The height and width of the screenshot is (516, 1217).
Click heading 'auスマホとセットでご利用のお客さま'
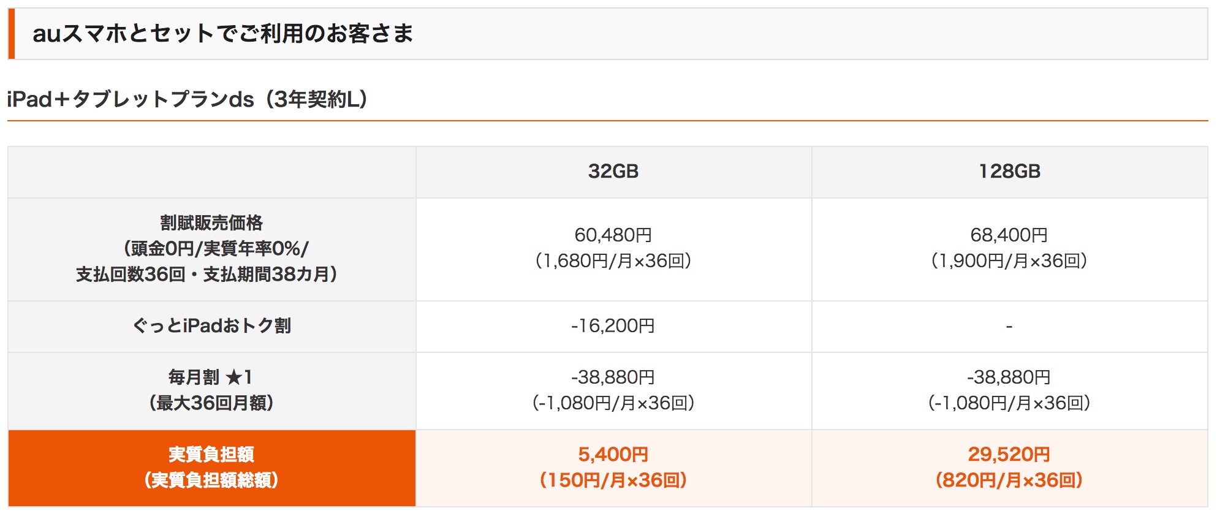click(x=223, y=33)
